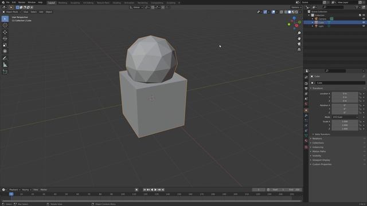This screenshot has width=367, height=206.
Task: Switch to the Modeling workspace tab
Action: 63,2
